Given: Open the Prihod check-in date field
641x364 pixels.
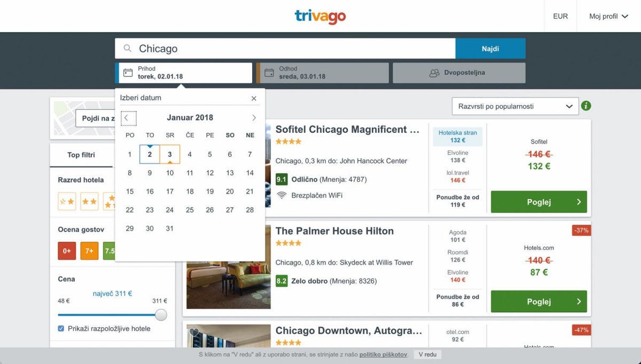Looking at the screenshot, I should (184, 73).
